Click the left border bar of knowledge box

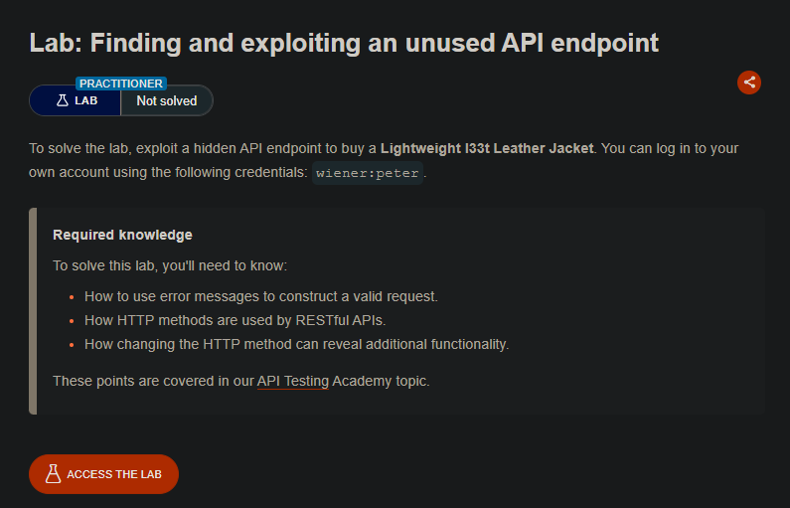[33, 311]
